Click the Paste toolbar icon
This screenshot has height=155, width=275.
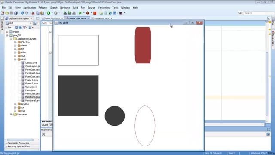pyautogui.click(x=42, y=13)
